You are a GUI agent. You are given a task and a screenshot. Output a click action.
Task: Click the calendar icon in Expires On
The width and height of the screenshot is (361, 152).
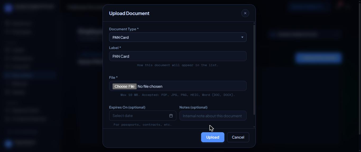tap(171, 116)
